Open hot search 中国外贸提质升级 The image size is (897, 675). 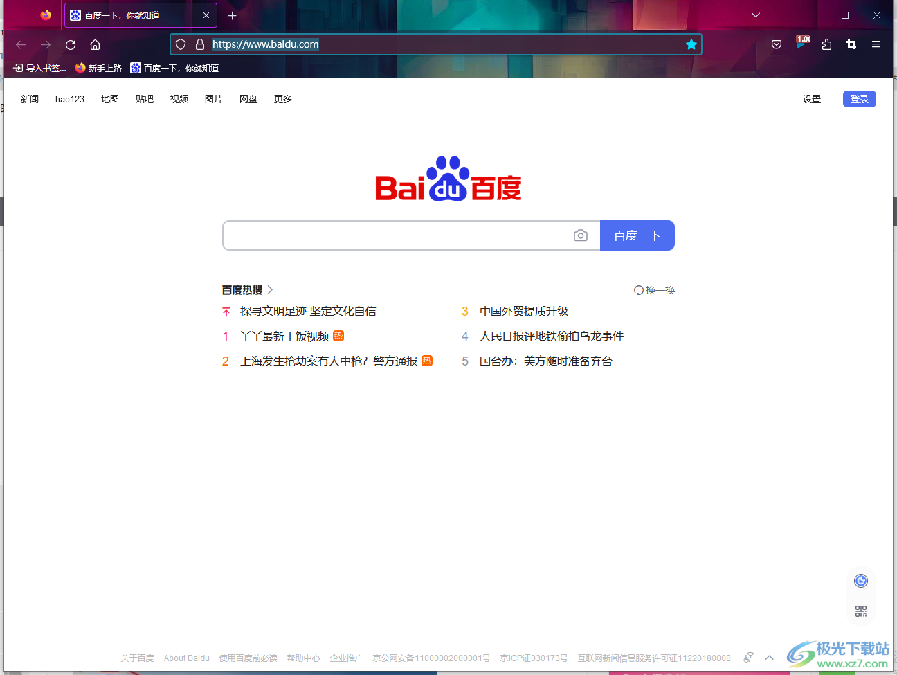click(524, 312)
